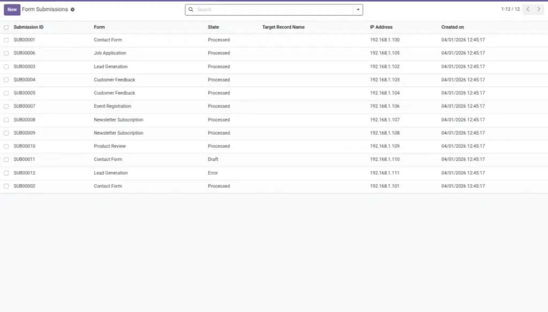This screenshot has width=548, height=312.
Task: Sort by the Target Record Name column header
Action: click(284, 27)
